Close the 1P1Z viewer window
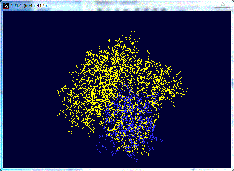This screenshot has width=234, height=171. click(223, 3)
